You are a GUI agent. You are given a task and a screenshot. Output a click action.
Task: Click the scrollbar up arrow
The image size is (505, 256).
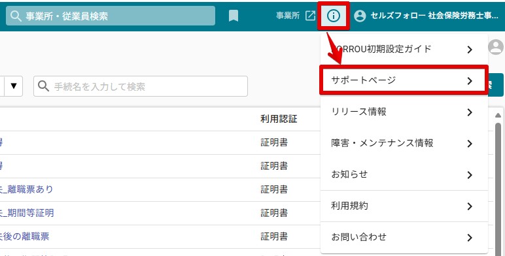click(x=498, y=115)
